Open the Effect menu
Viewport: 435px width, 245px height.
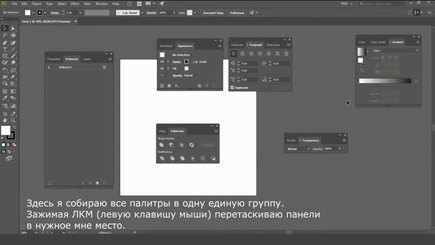point(75,4)
